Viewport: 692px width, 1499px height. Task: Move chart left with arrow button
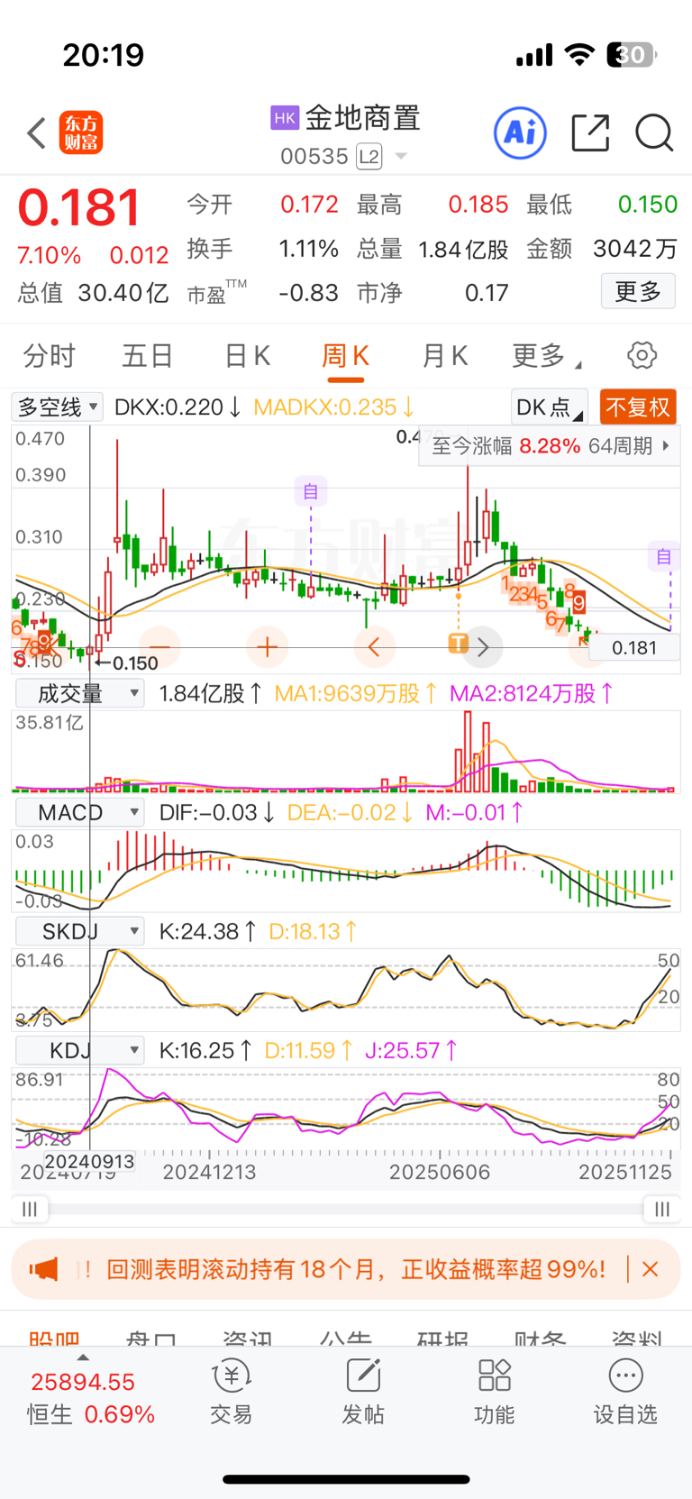pyautogui.click(x=374, y=646)
